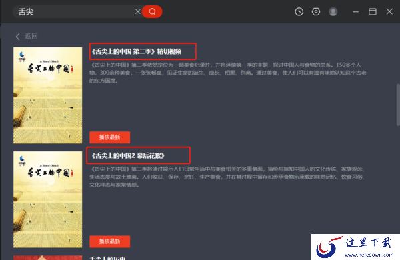Open the user avatar profile icon
400x260 pixels.
point(333,11)
